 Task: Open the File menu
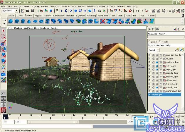click(x=3, y=6)
